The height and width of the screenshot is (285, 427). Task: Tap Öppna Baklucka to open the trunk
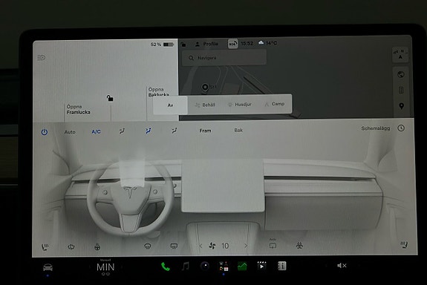pos(158,92)
